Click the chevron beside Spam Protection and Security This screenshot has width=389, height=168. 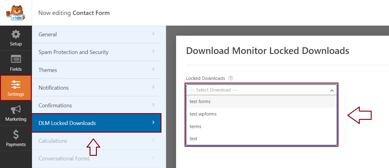pos(153,51)
